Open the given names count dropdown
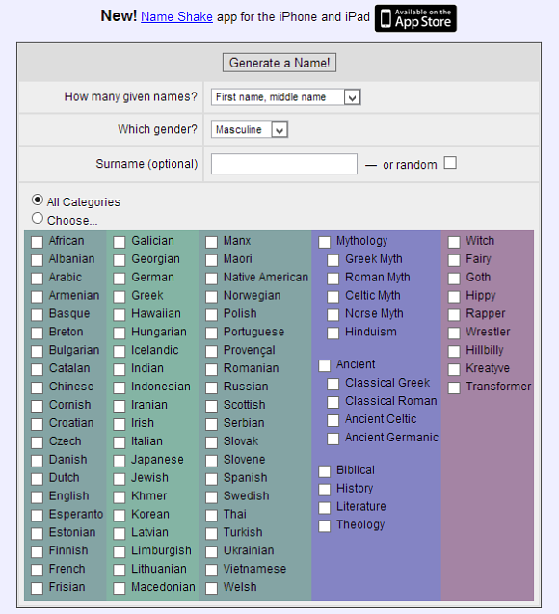The width and height of the screenshot is (559, 614). coord(285,97)
